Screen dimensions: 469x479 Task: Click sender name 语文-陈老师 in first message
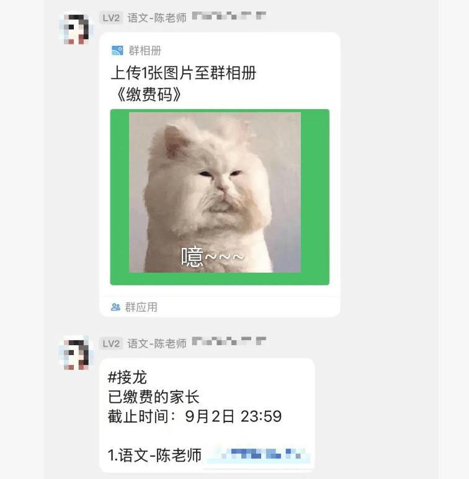157,18
